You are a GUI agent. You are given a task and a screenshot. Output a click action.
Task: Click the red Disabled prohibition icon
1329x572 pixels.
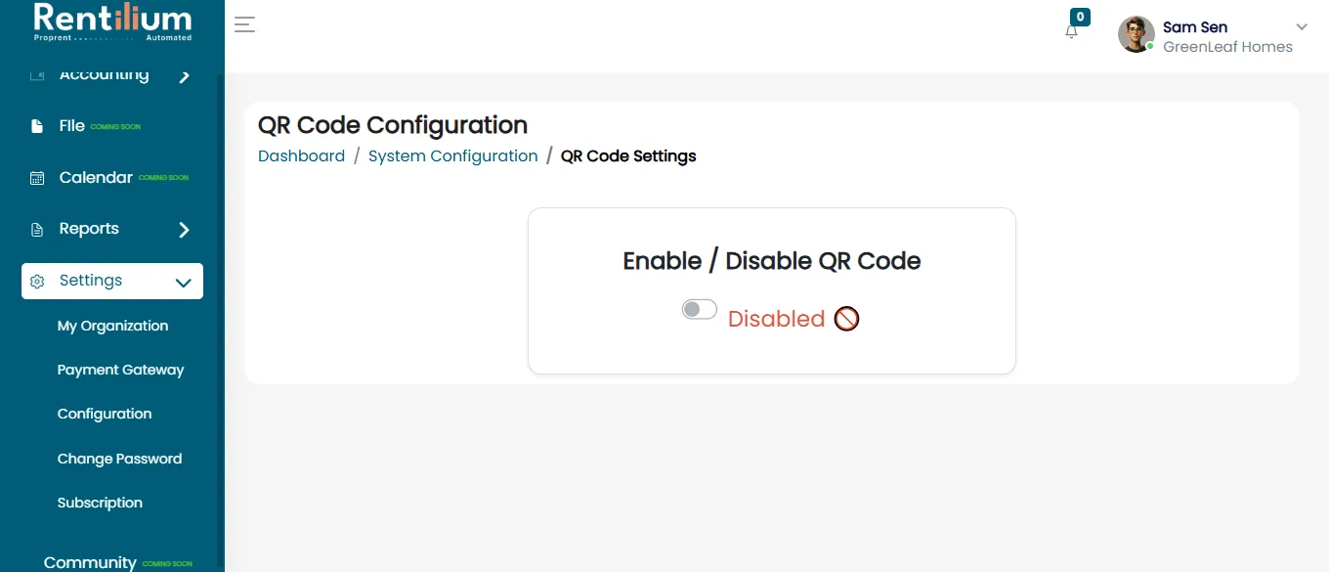tap(846, 319)
